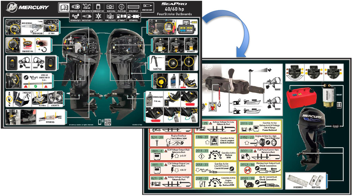This screenshot has width=353, height=196.
Task: Click the tachometer icon in fault 2081-23
Action: click(215, 183)
